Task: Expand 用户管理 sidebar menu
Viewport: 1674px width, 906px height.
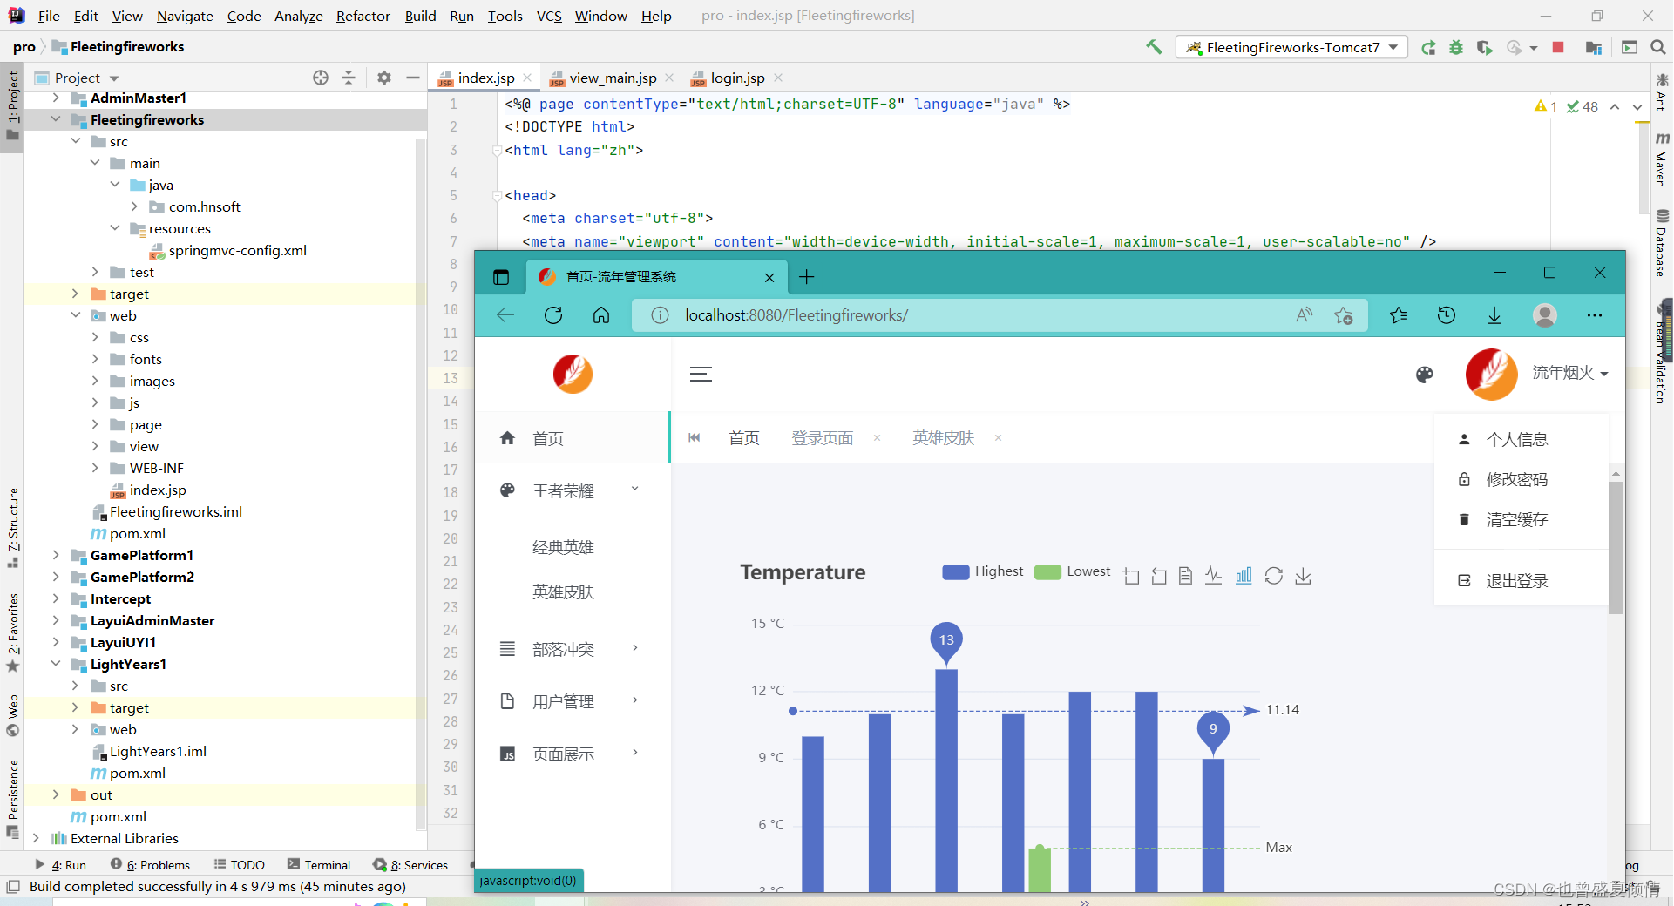Action: (571, 701)
